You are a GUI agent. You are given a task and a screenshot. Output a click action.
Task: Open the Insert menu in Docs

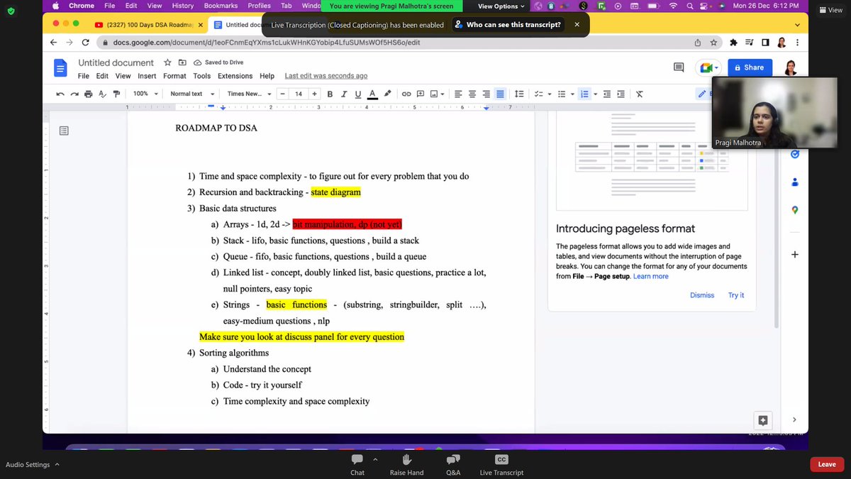pyautogui.click(x=147, y=76)
